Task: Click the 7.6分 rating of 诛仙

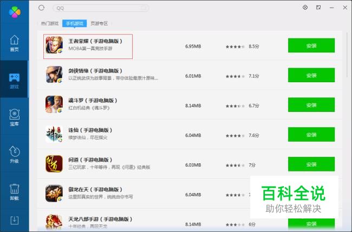Action: 253,135
